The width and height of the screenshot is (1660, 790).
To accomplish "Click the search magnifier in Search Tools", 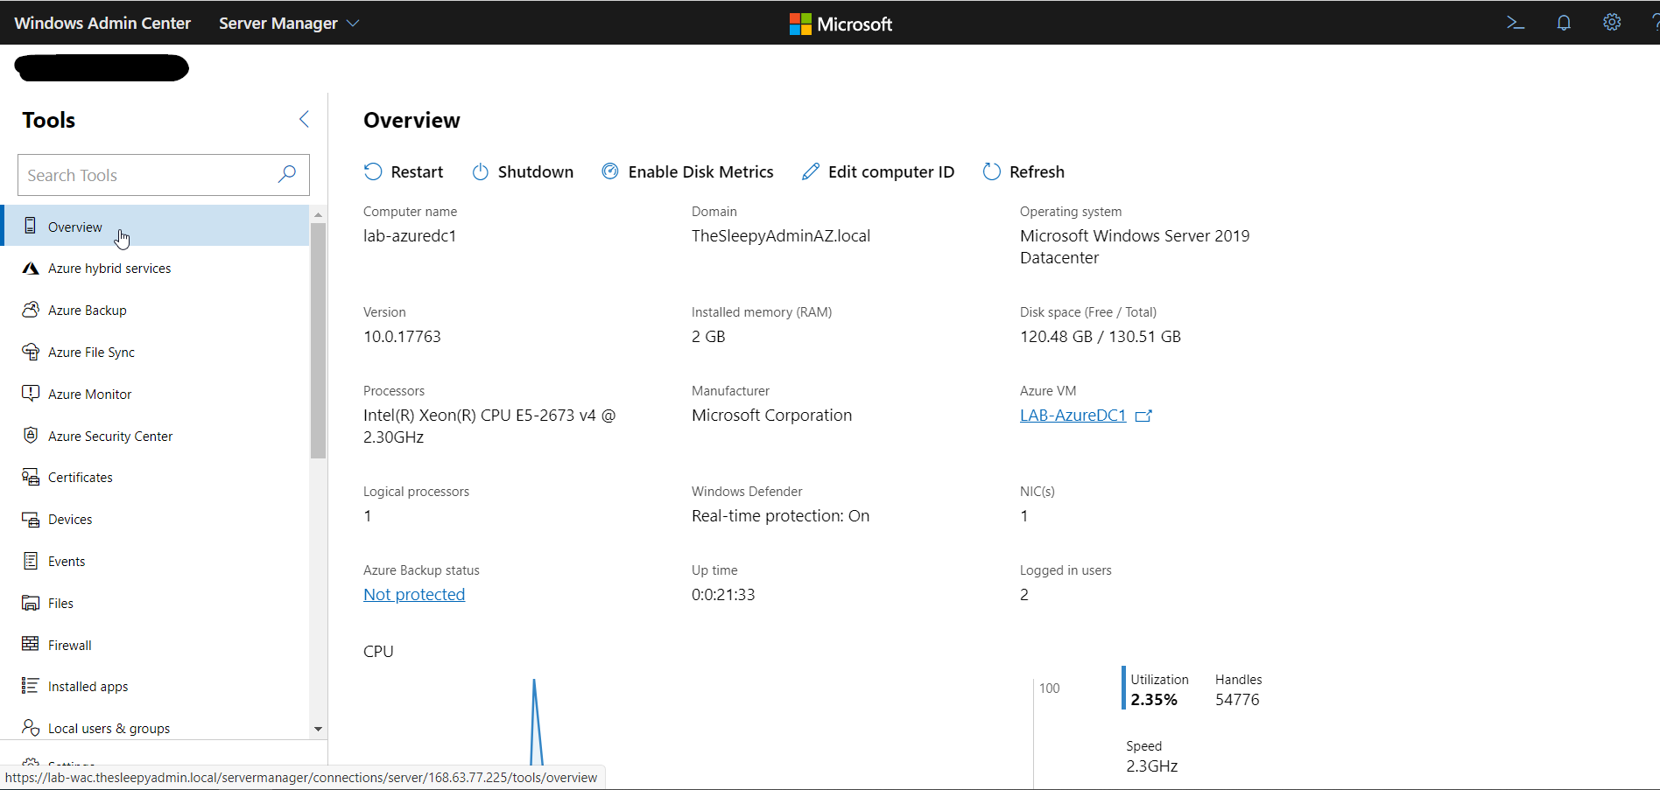I will [286, 175].
